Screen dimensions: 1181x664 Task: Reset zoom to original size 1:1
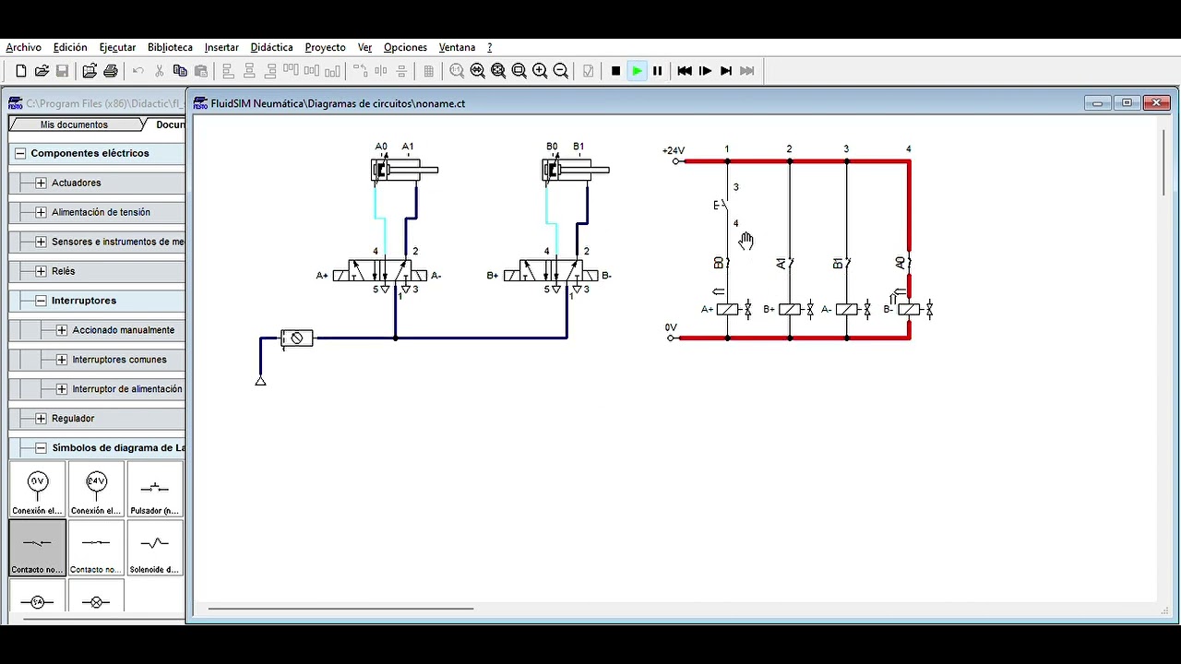(457, 71)
